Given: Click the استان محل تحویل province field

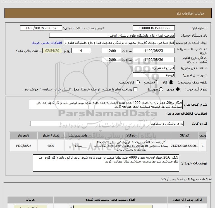Looking at the screenshot, I should click(x=154, y=68).
